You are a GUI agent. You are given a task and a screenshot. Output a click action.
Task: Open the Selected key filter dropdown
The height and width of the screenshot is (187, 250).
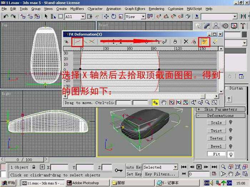click(175, 167)
